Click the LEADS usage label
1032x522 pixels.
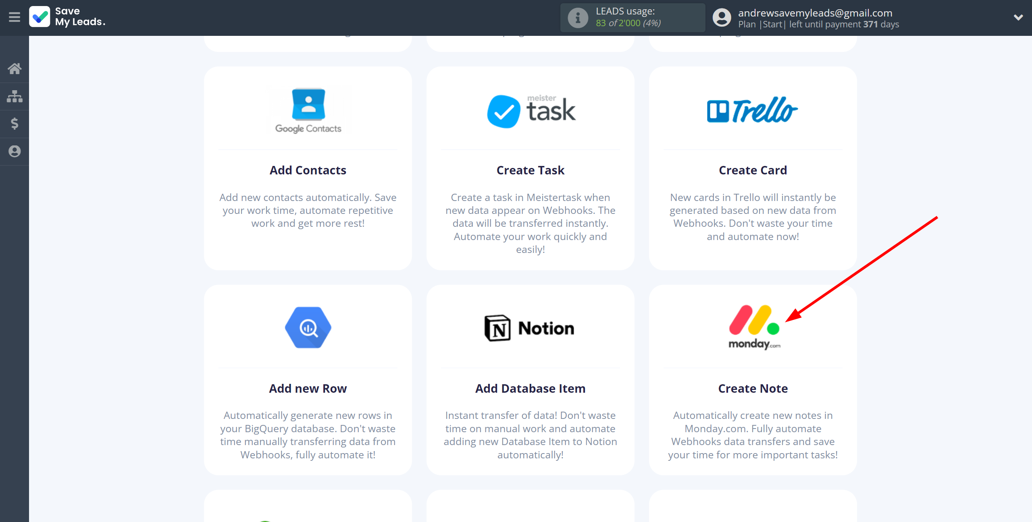point(625,11)
